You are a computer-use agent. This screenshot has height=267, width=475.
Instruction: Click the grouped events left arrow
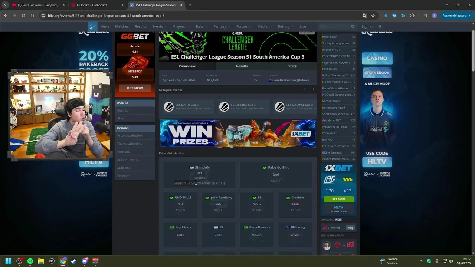click(304, 89)
